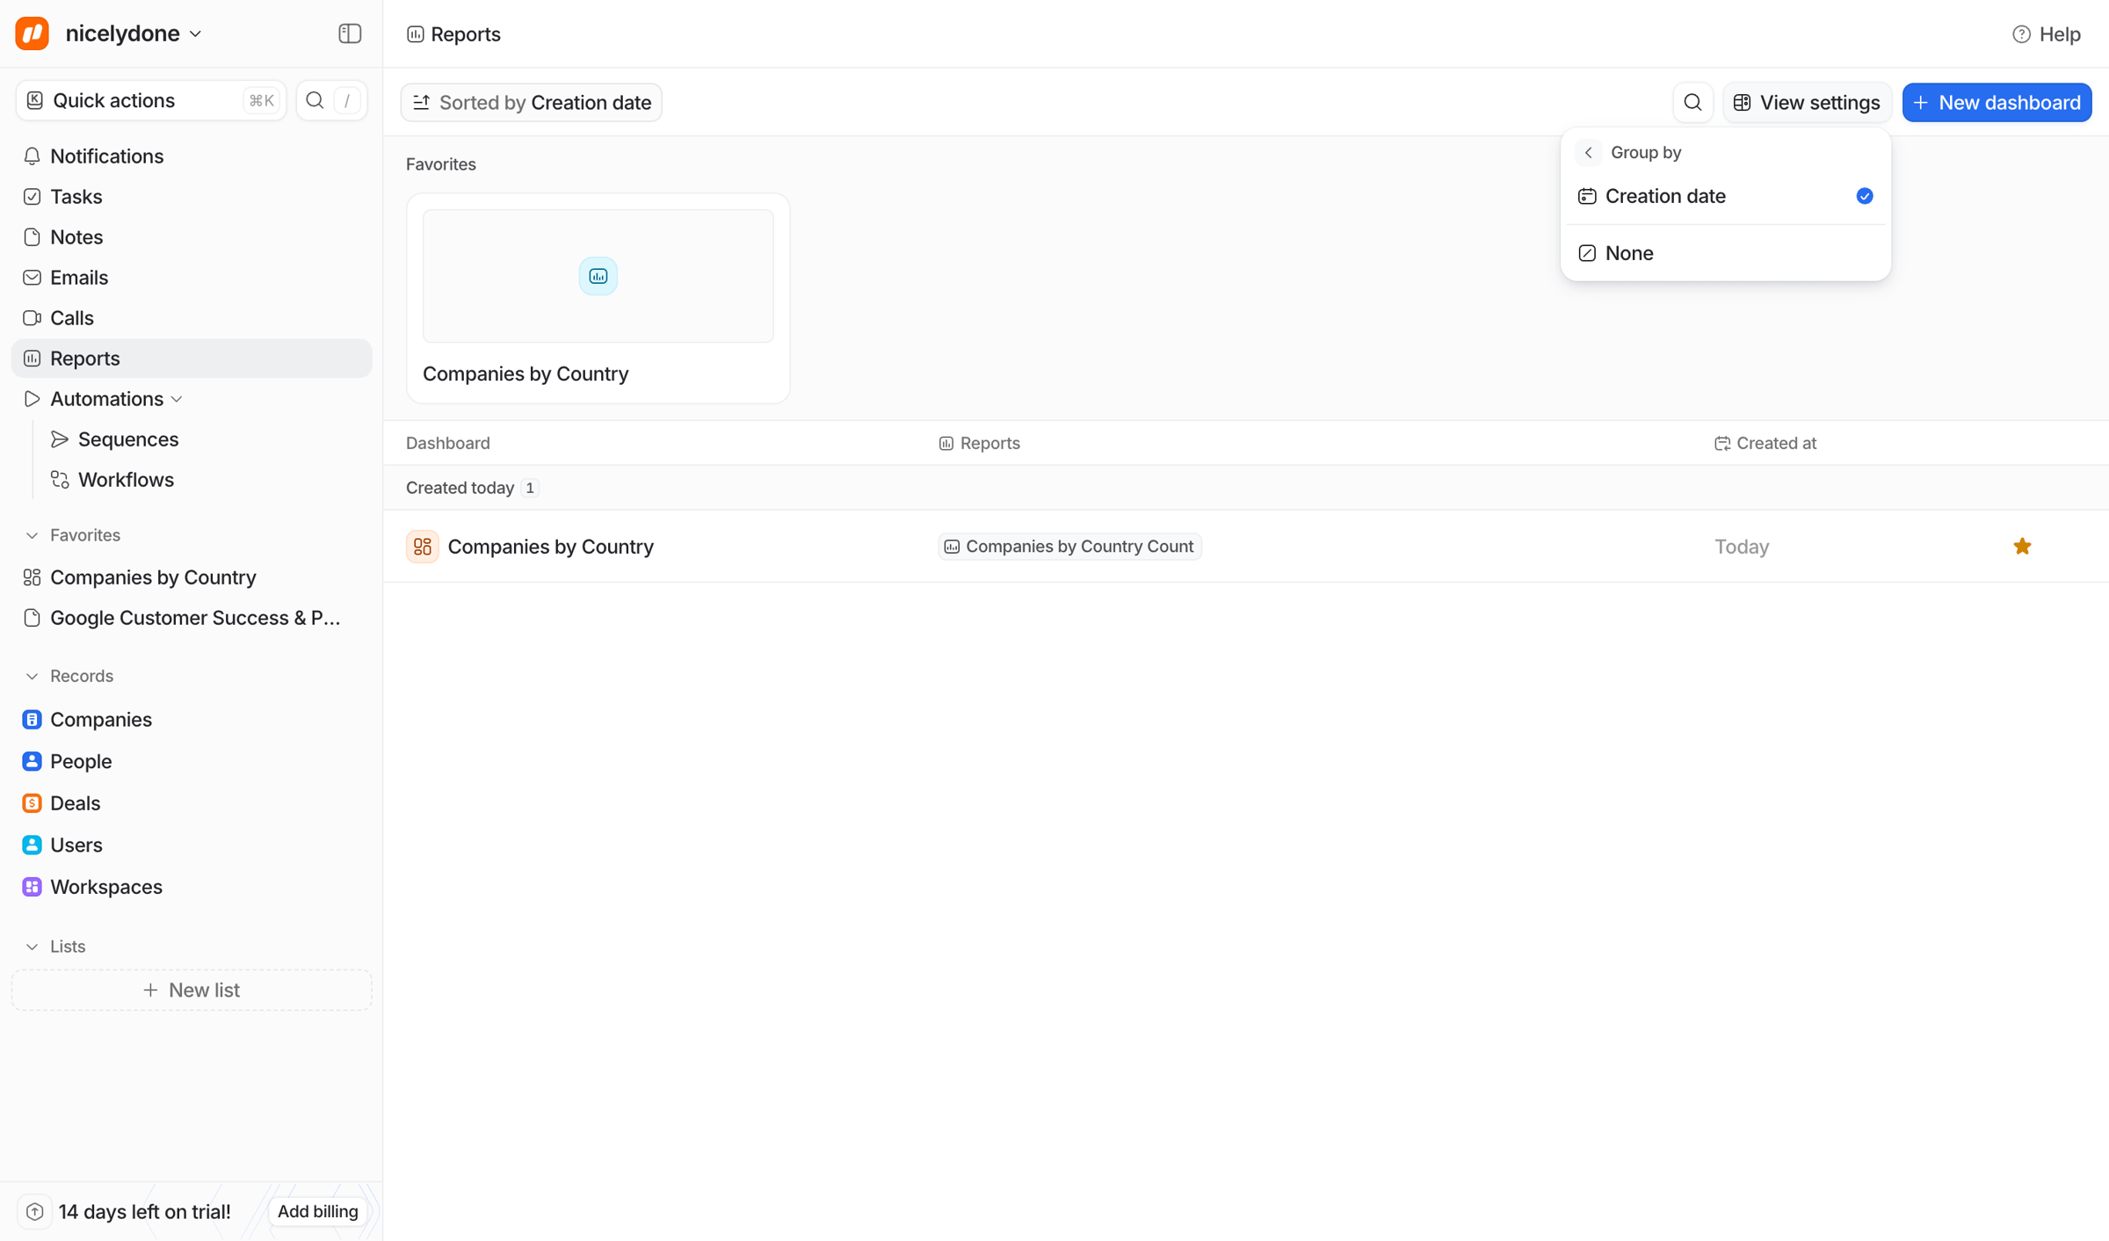This screenshot has width=2109, height=1241.
Task: Click the blue Companies record icon
Action: 32,720
